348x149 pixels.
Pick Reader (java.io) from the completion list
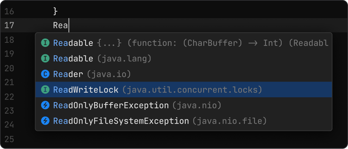(68, 74)
